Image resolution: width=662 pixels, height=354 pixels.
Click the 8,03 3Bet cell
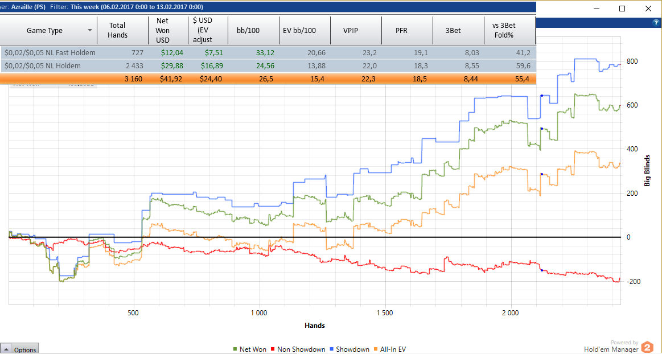click(471, 53)
